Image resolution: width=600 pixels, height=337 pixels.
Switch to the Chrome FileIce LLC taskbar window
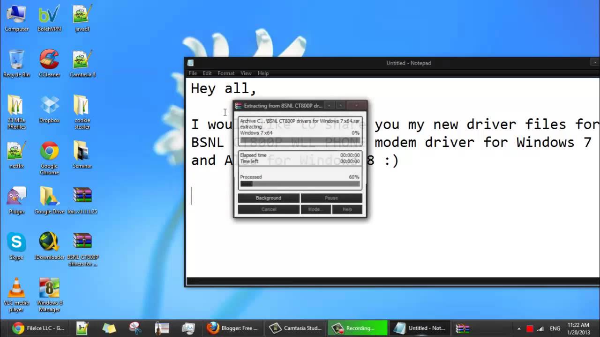pos(38,328)
